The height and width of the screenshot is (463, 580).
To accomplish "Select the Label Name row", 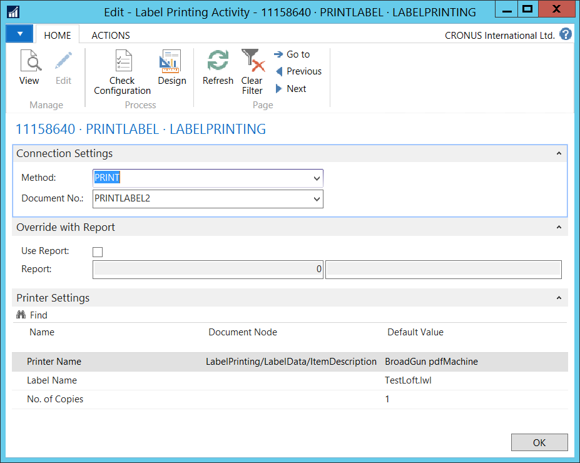I will point(290,380).
